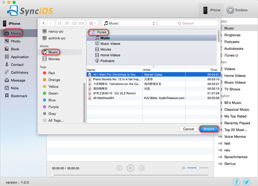This screenshot has width=258, height=186.
Task: Open the Facebook link icon
Action: pyautogui.click(x=237, y=182)
